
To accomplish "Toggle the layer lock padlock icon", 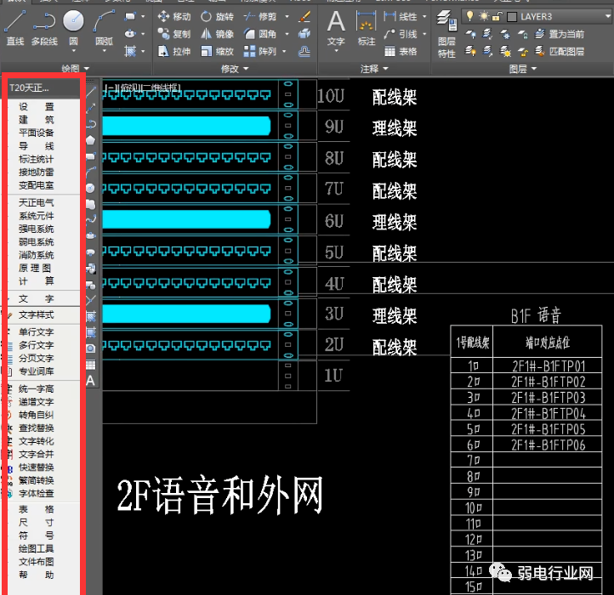I will (497, 17).
